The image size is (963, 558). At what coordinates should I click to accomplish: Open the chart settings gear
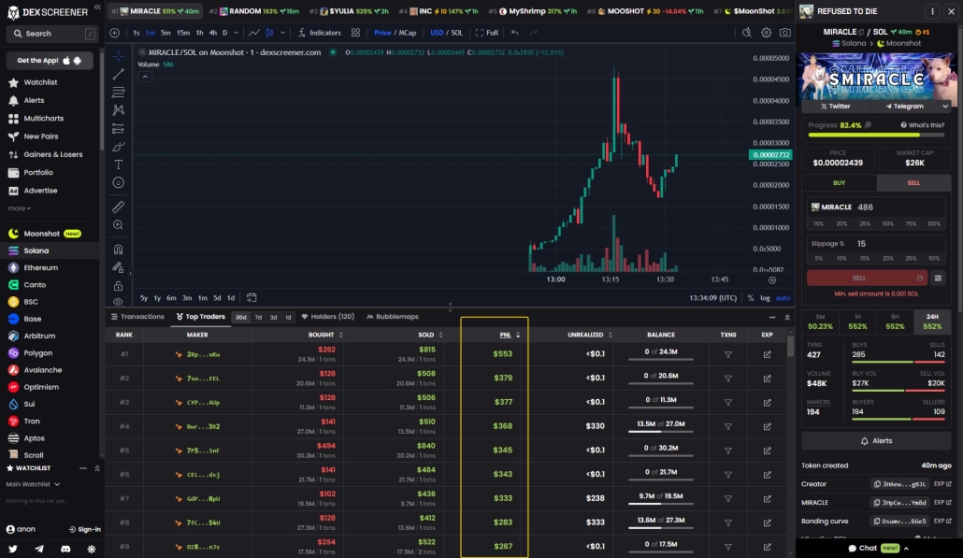tap(766, 31)
